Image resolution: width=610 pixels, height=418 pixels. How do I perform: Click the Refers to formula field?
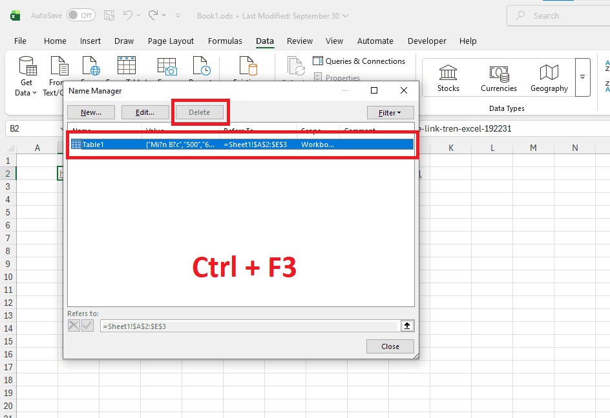[249, 326]
